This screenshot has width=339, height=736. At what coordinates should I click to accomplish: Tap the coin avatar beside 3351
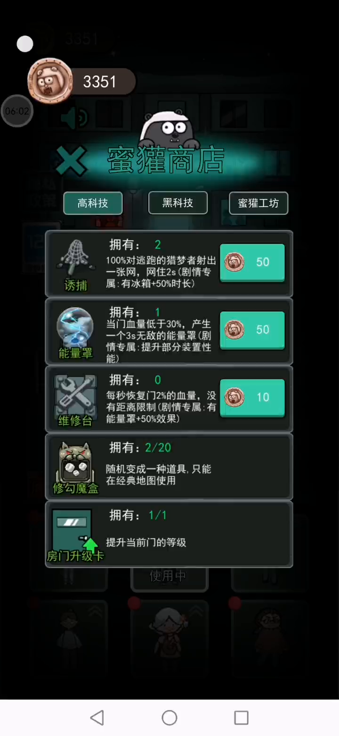click(50, 81)
